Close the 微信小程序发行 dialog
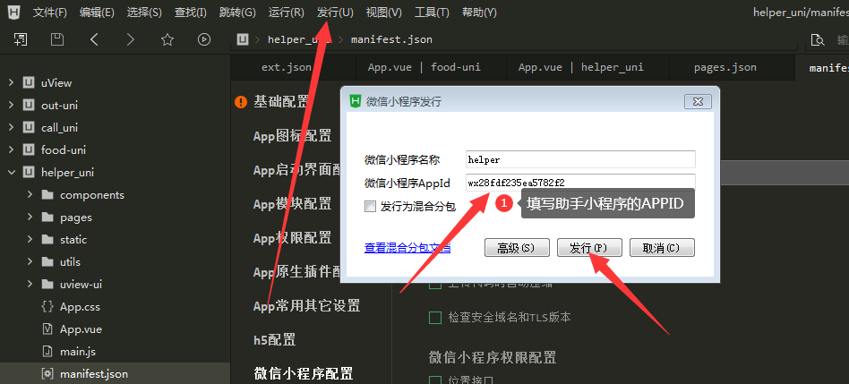This screenshot has height=384, width=849. pos(698,101)
